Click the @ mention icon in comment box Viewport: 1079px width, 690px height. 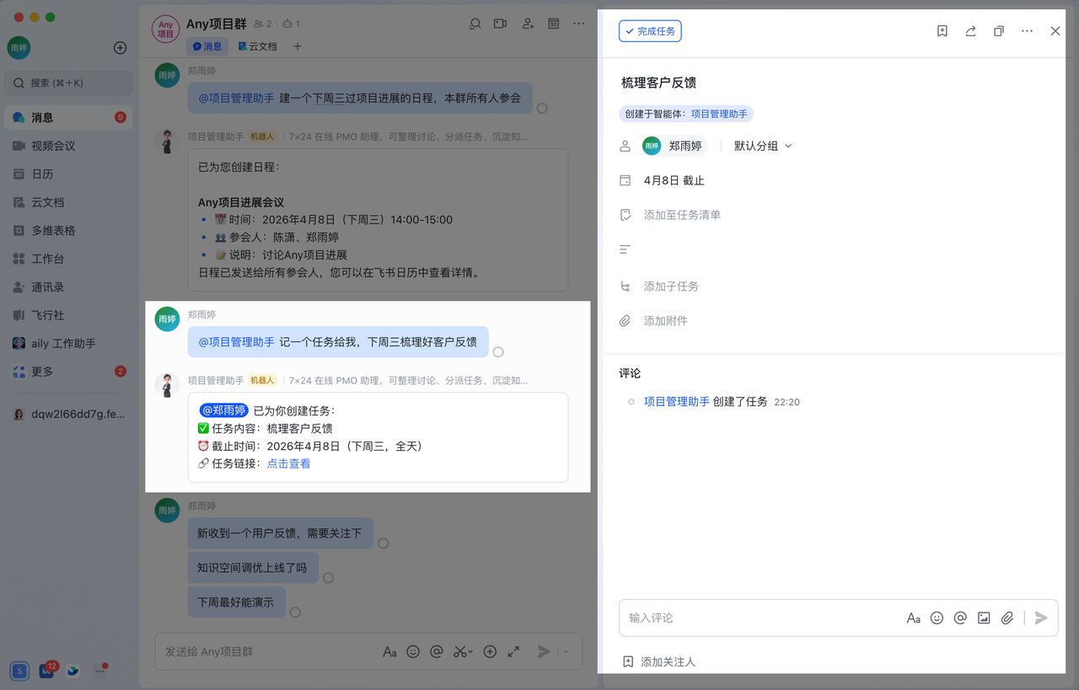pyautogui.click(x=960, y=618)
